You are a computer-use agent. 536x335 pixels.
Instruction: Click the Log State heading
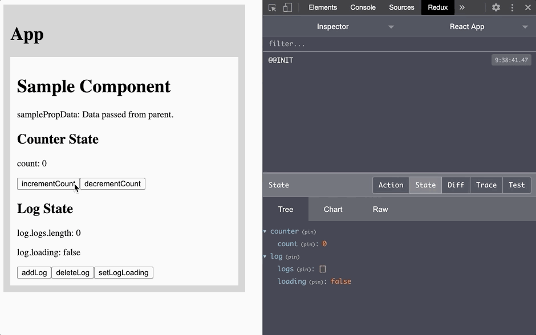tap(45, 209)
